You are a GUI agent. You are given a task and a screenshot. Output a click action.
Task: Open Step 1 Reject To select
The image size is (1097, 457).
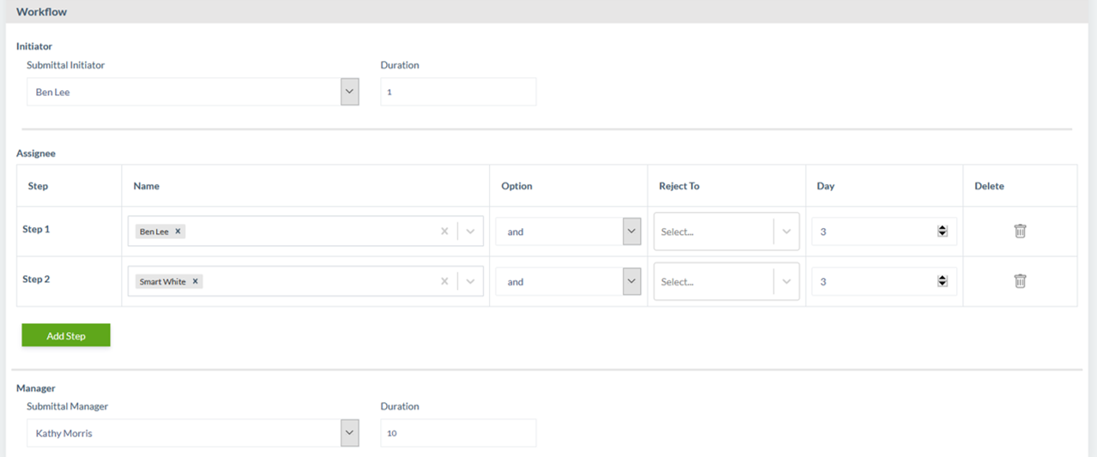click(726, 232)
